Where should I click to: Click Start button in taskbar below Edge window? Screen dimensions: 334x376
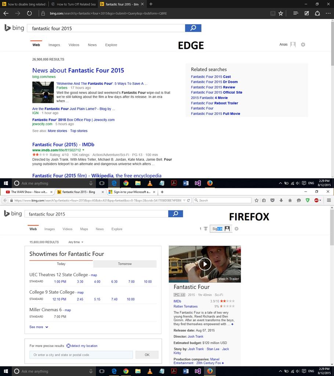coord(6,183)
